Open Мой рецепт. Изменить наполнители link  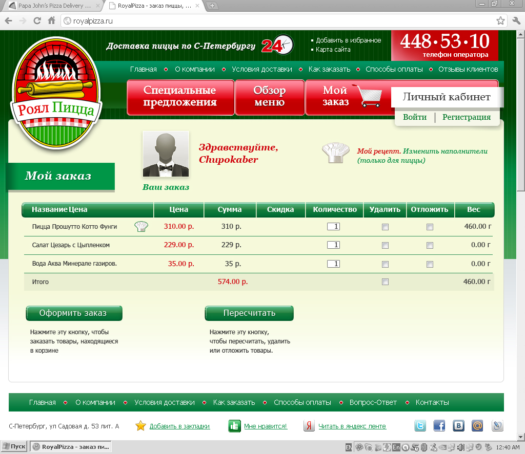[422, 156]
